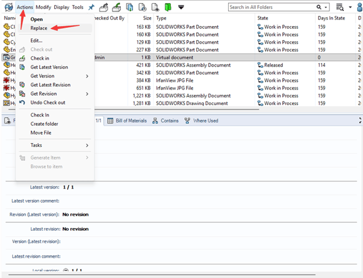363x278 pixels.
Task: Select Edit... from the menu
Action: pos(36,41)
